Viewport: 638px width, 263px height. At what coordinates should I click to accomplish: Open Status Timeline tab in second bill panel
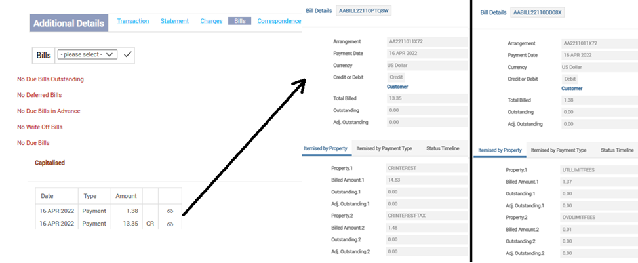pos(617,150)
